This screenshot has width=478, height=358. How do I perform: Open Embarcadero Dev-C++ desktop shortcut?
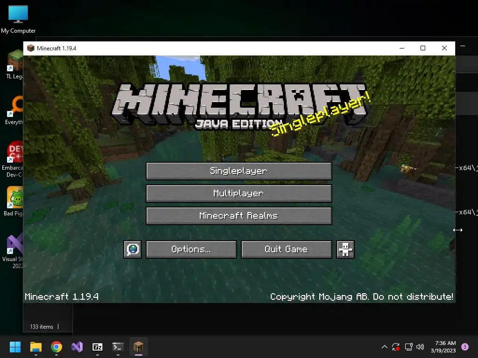click(x=13, y=159)
